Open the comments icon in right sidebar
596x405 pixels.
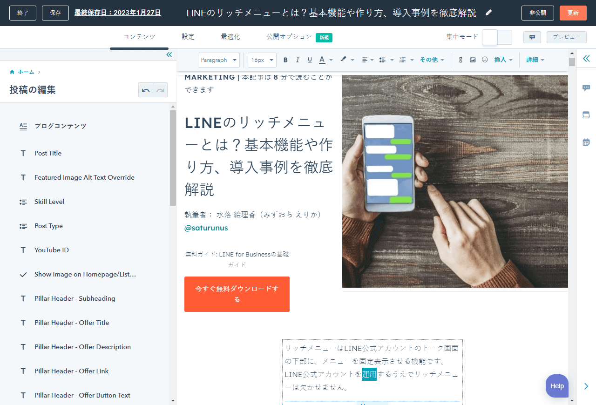click(586, 88)
